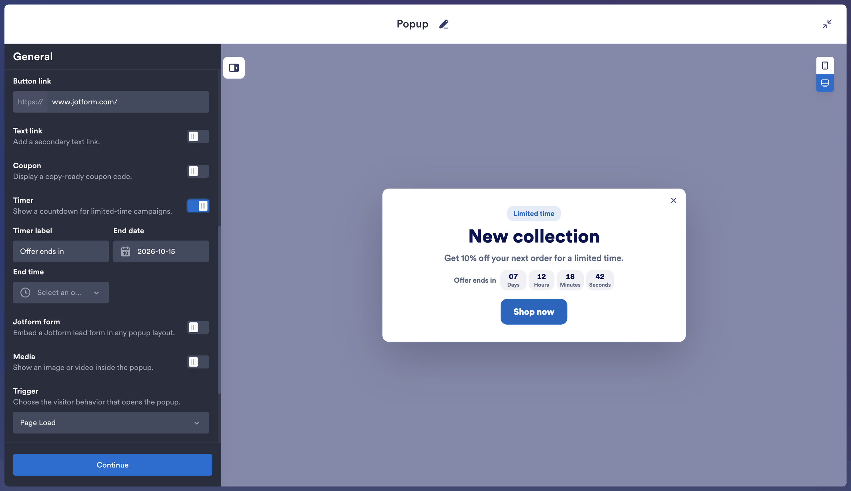
Task: Click the 42 Seconds countdown box
Action: tap(600, 280)
